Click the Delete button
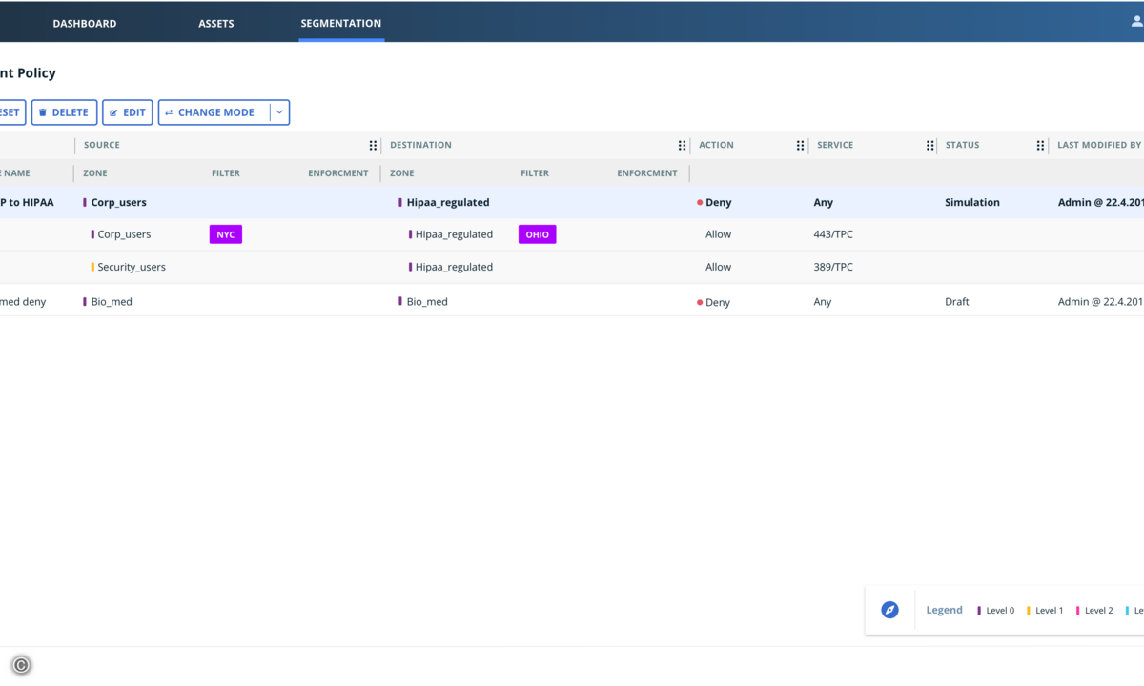Screen dimensions: 1144x686 64,112
